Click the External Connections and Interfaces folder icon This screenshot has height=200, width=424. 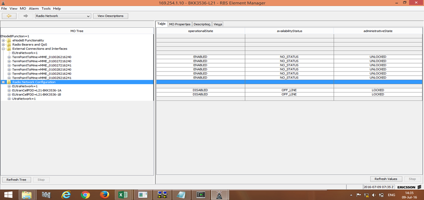pos(9,49)
